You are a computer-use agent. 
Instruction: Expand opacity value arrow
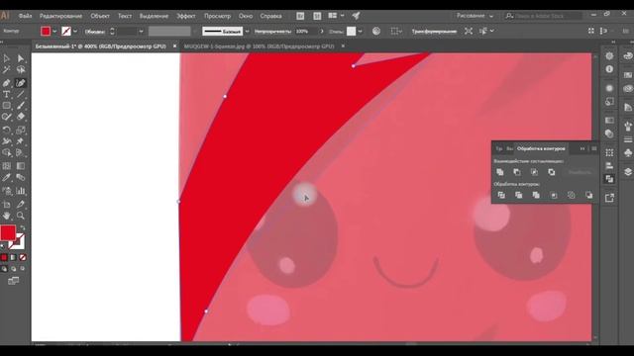322,31
